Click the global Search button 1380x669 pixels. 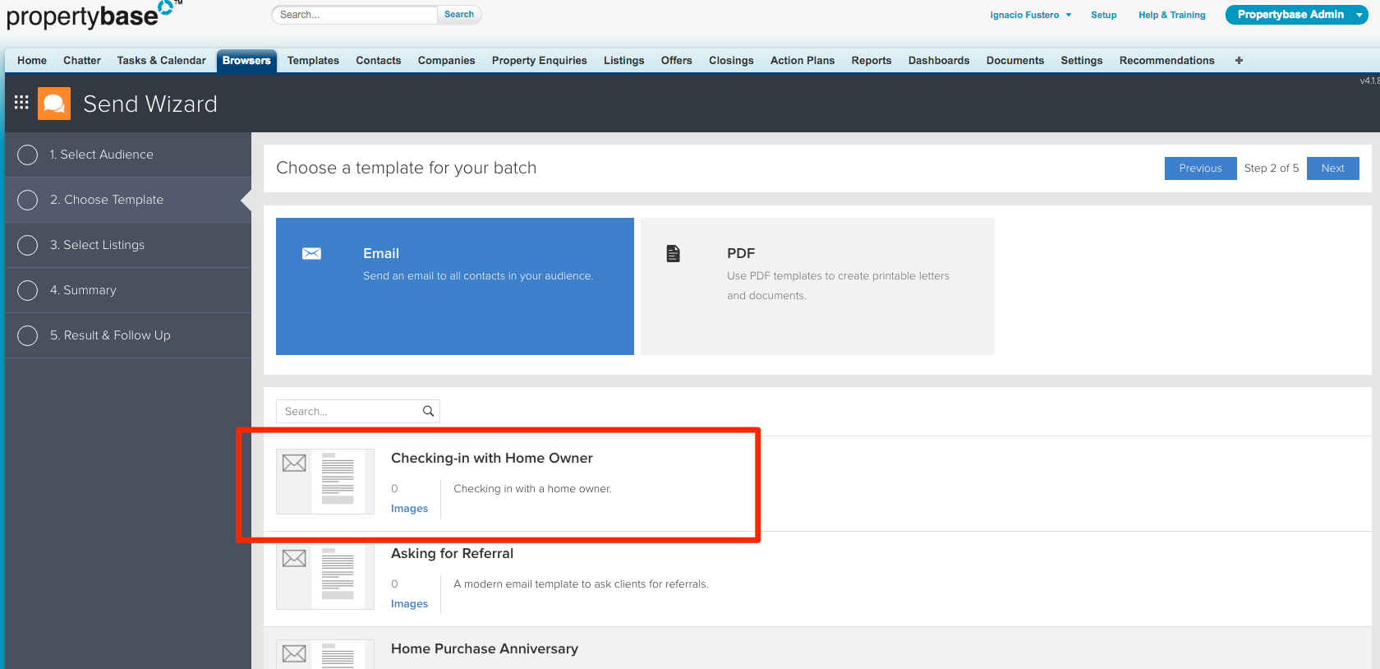pos(459,15)
